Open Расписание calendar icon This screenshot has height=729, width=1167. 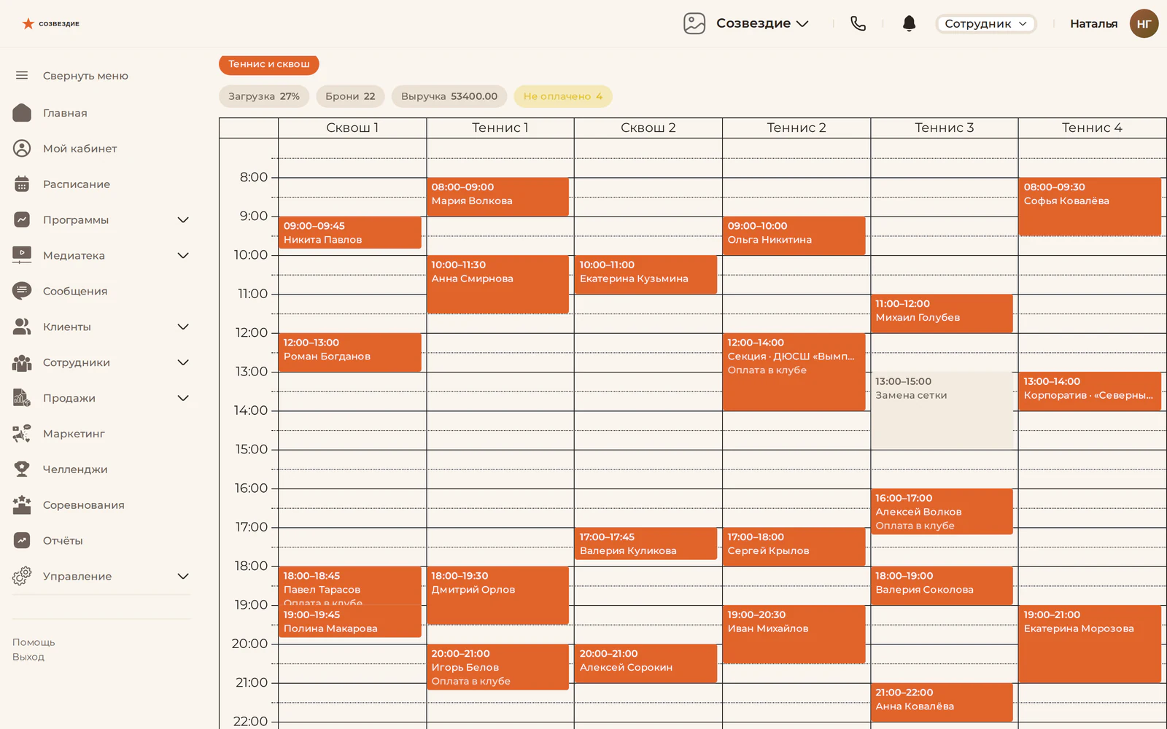point(22,184)
